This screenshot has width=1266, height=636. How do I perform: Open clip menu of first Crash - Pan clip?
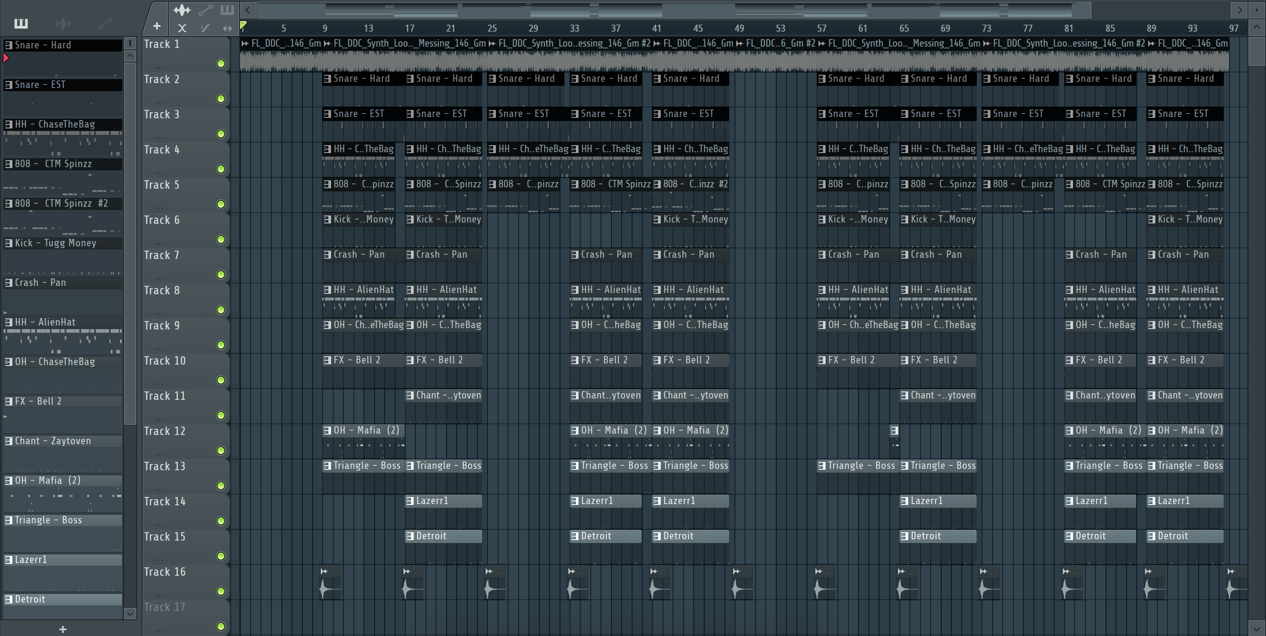click(327, 254)
